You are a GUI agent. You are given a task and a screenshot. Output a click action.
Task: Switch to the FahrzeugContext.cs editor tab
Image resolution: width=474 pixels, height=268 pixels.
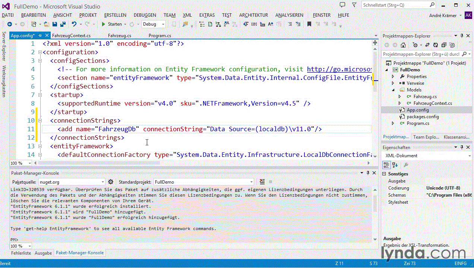pos(71,36)
